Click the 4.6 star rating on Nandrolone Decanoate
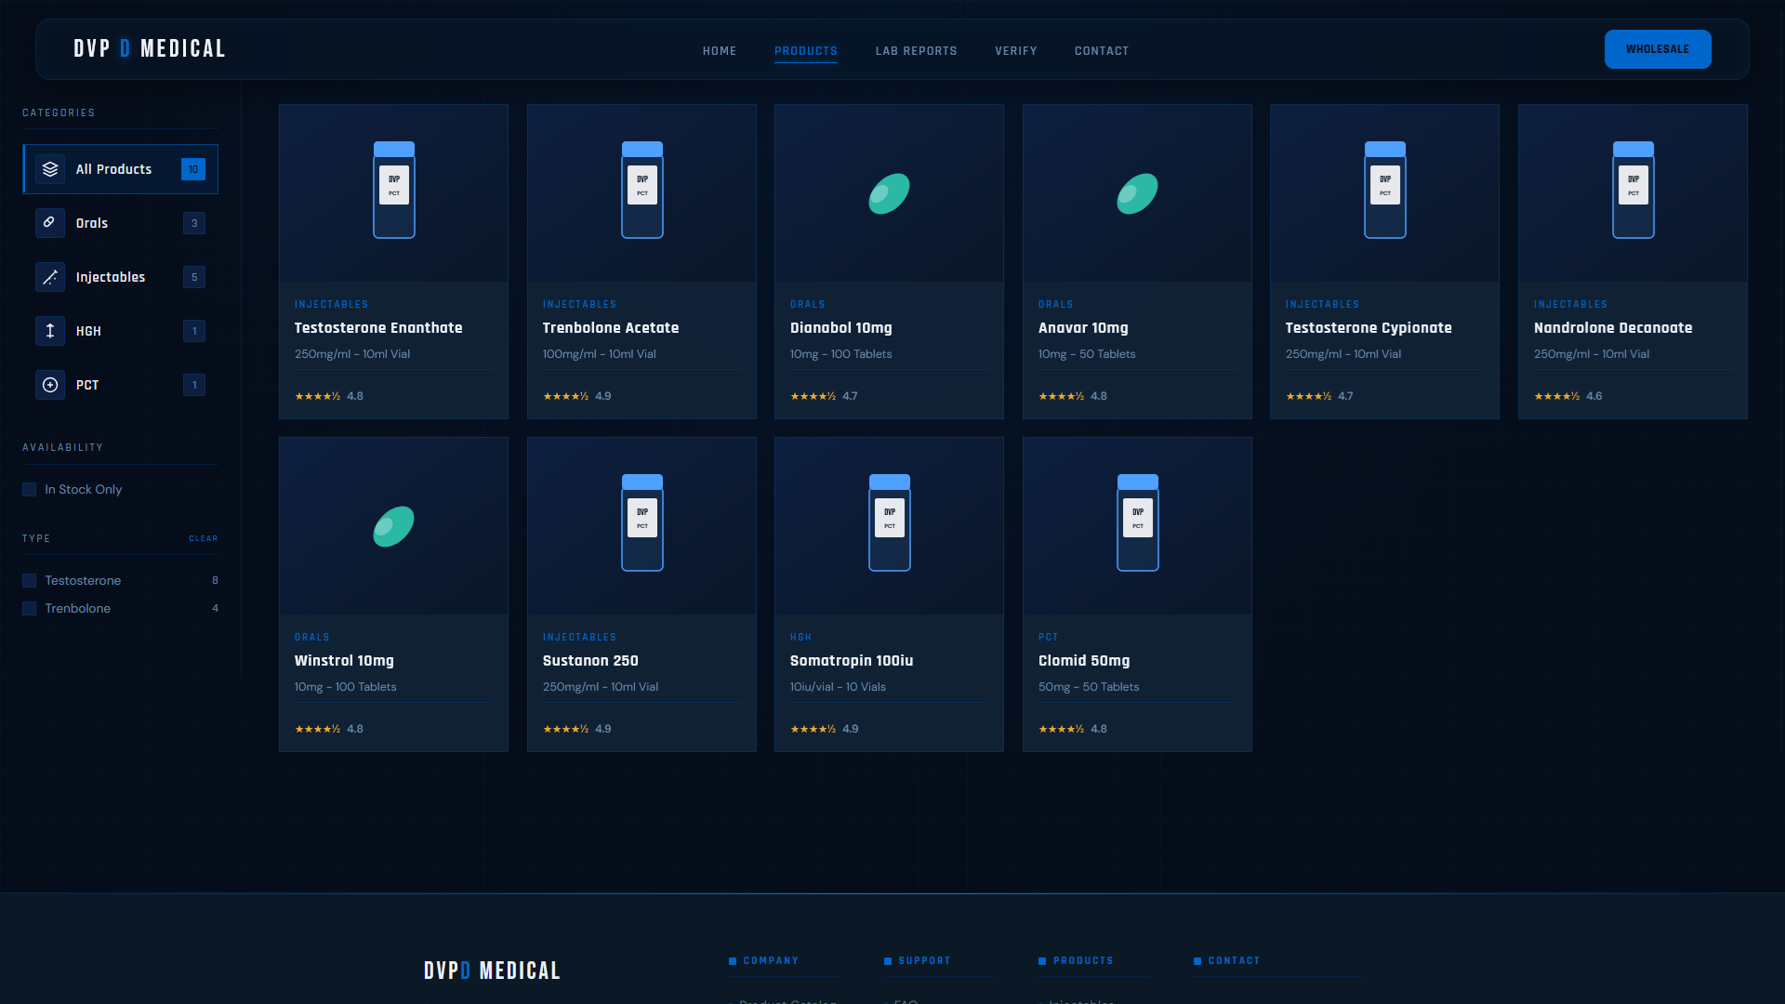The image size is (1785, 1004). pyautogui.click(x=1568, y=396)
